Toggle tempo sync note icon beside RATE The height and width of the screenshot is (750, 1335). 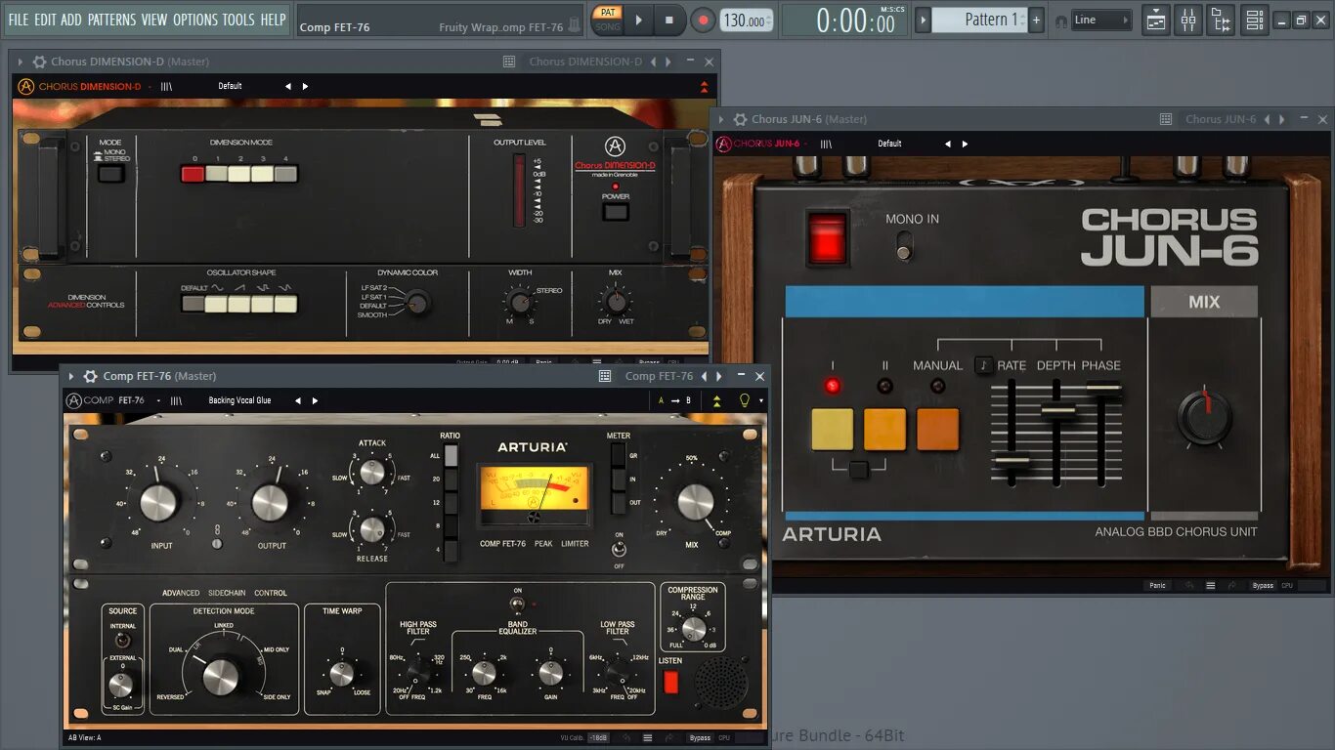click(983, 365)
